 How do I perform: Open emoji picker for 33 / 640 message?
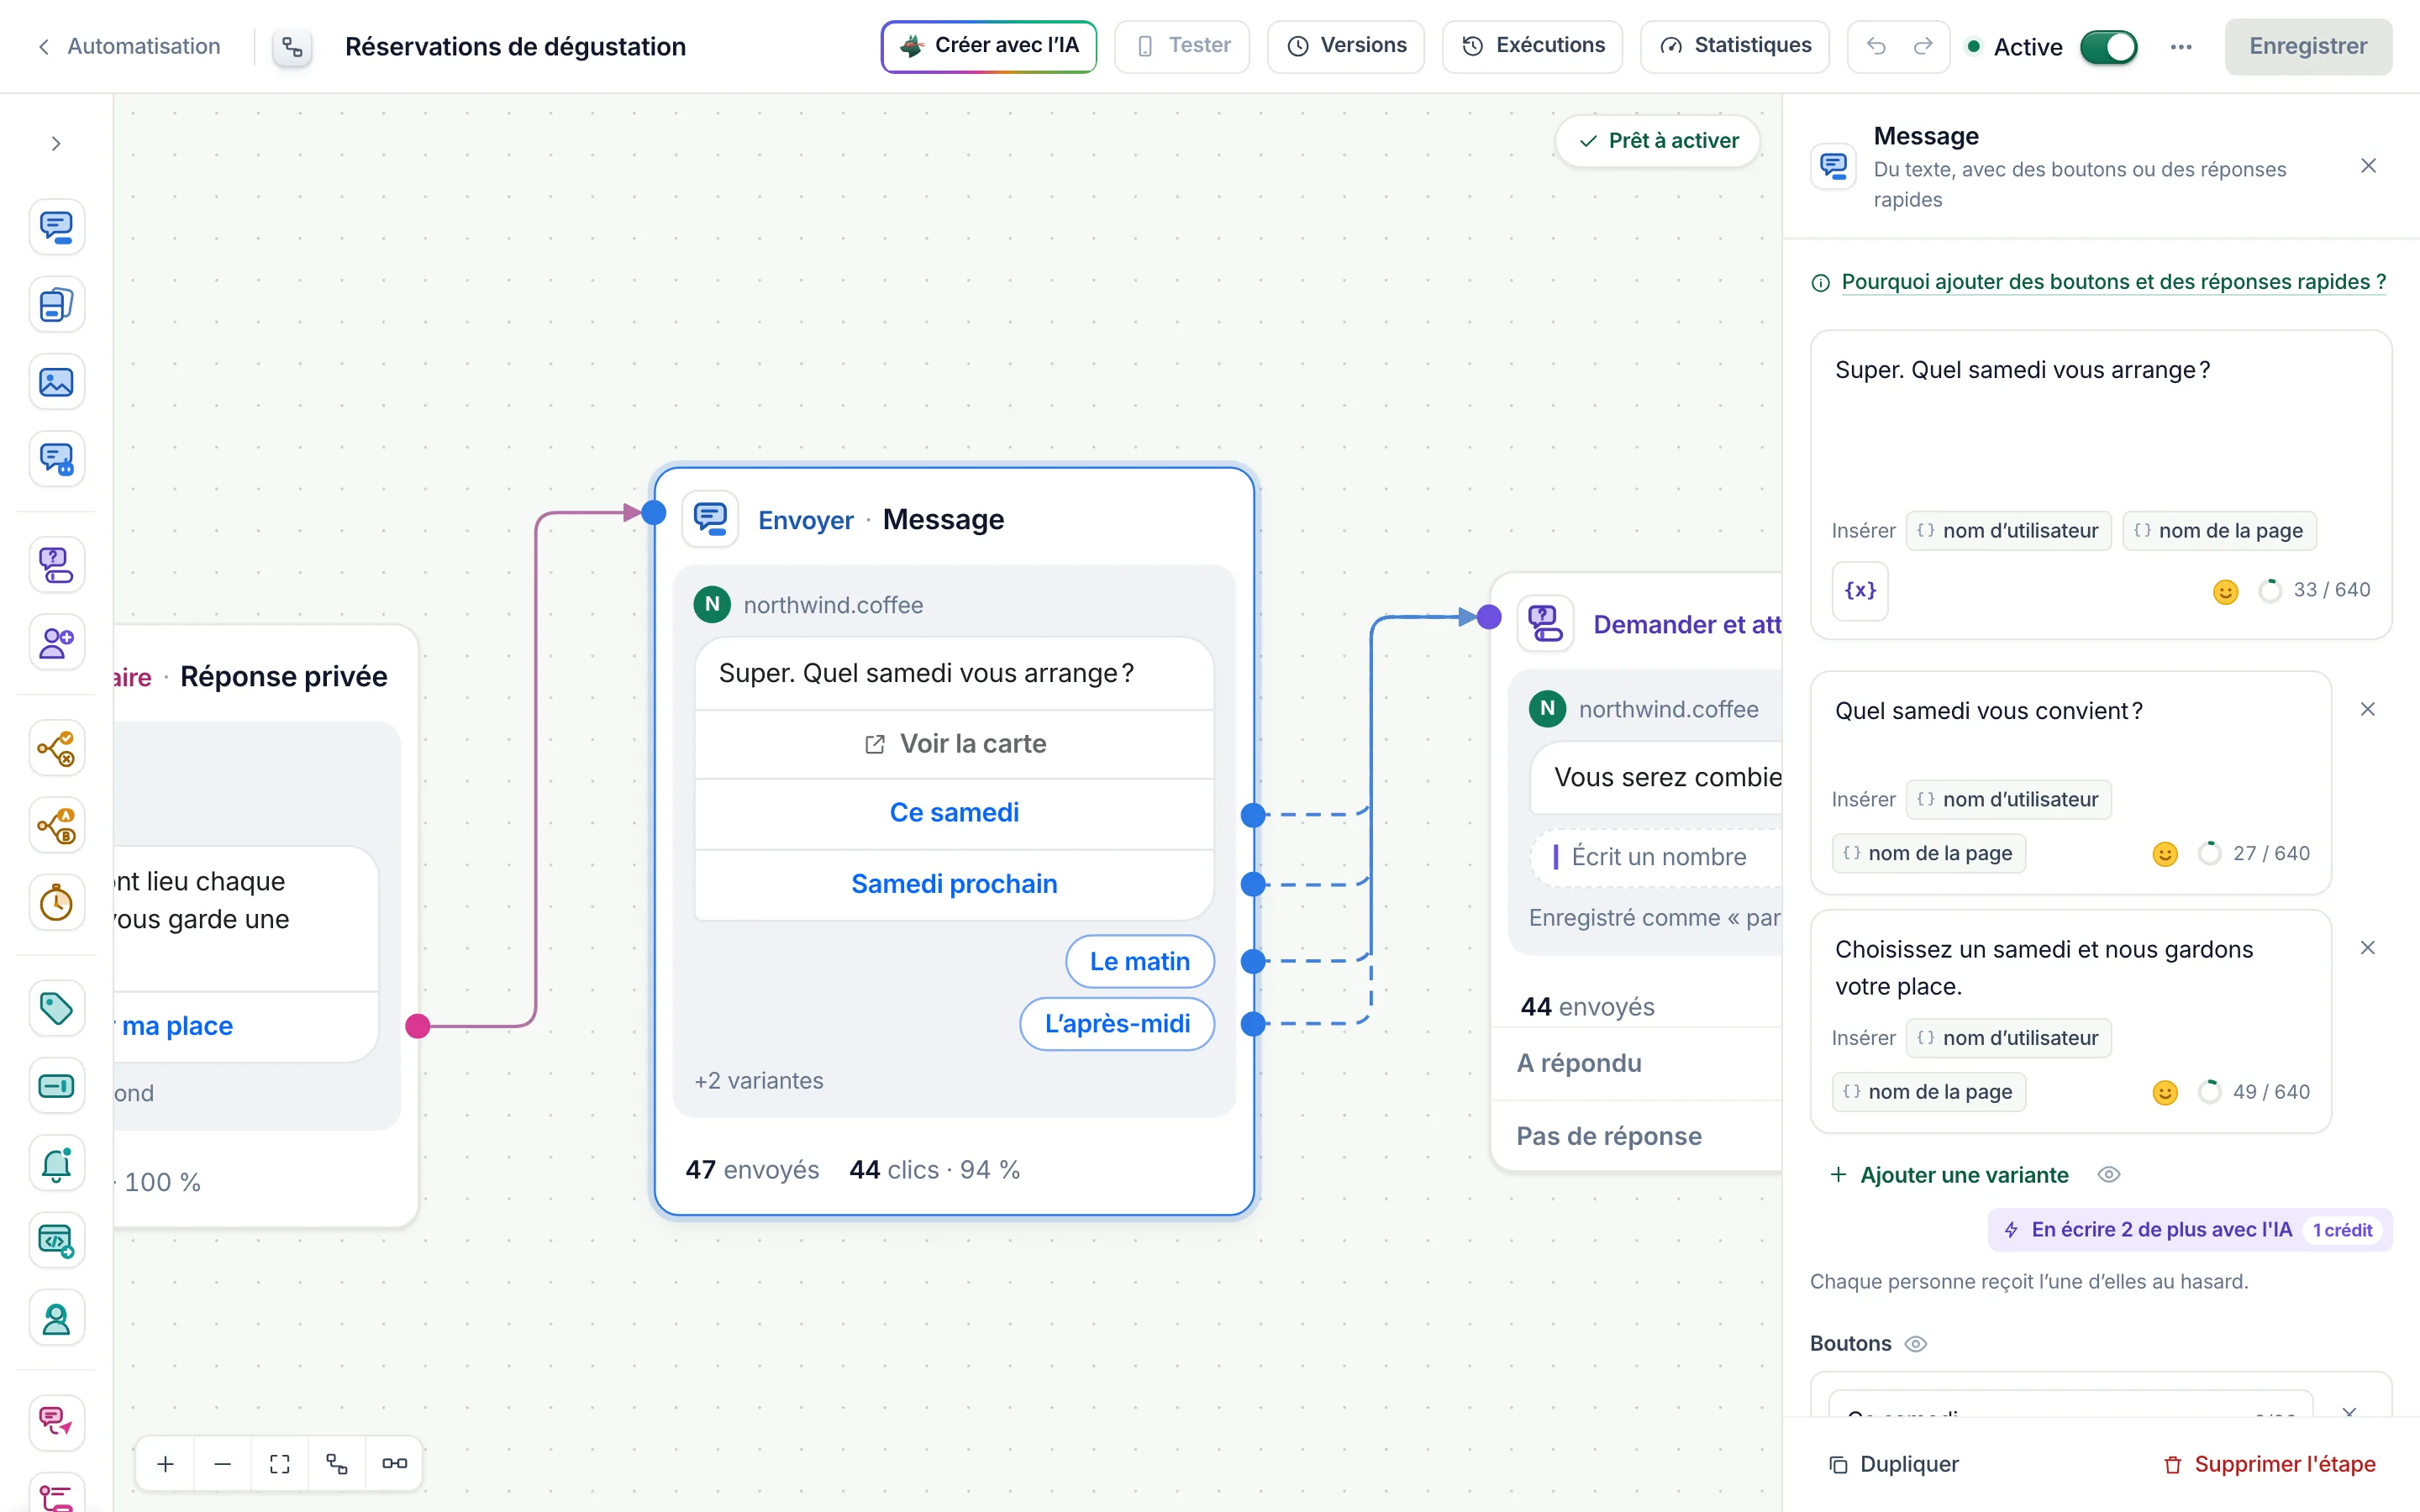point(2225,591)
